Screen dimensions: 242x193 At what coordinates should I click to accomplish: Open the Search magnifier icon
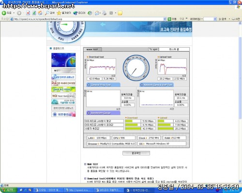(47, 13)
